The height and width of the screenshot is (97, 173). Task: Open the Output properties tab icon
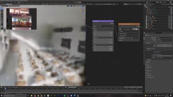coord(144,40)
